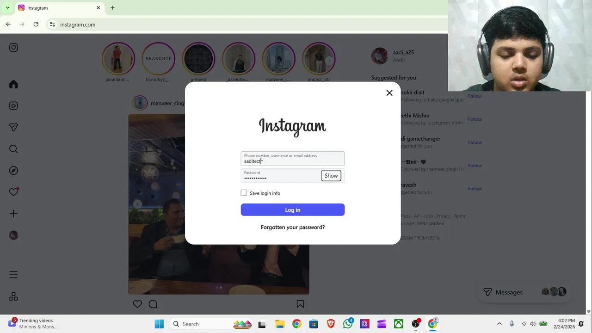Open janankum story

(x=118, y=59)
